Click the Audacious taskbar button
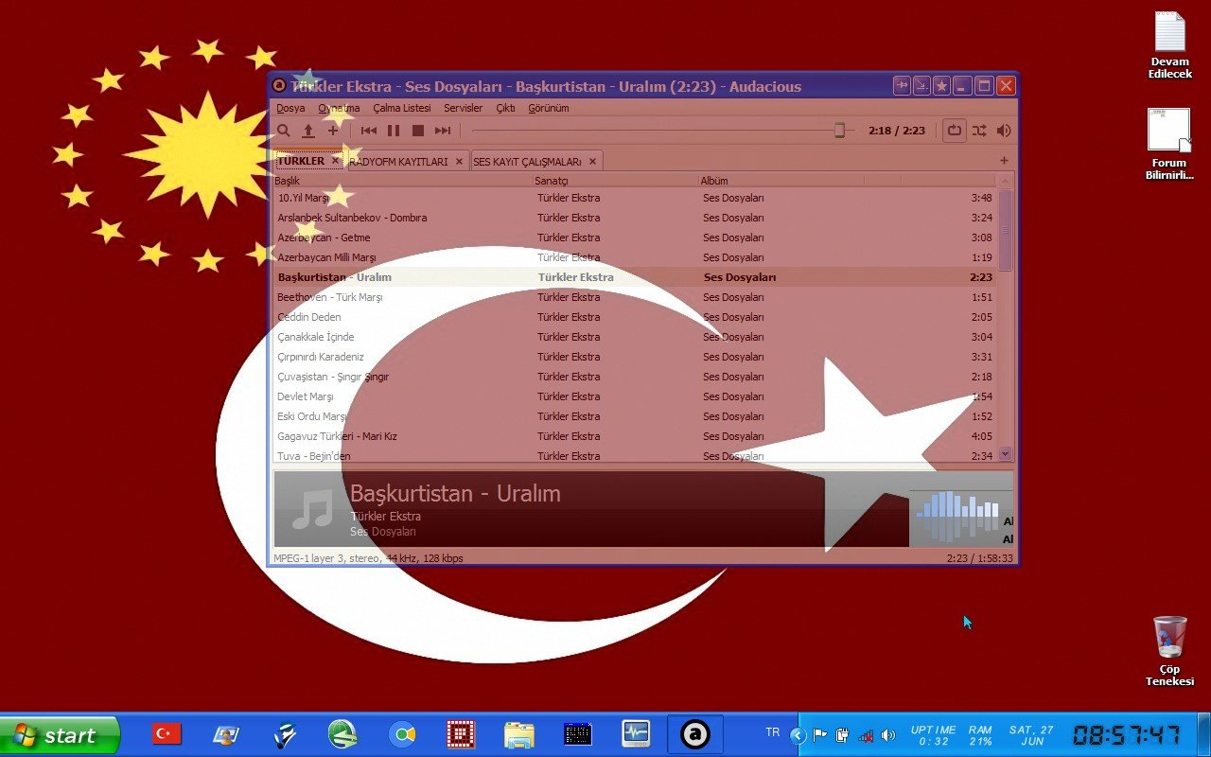Screen dimensions: 1211x757 tap(695, 734)
